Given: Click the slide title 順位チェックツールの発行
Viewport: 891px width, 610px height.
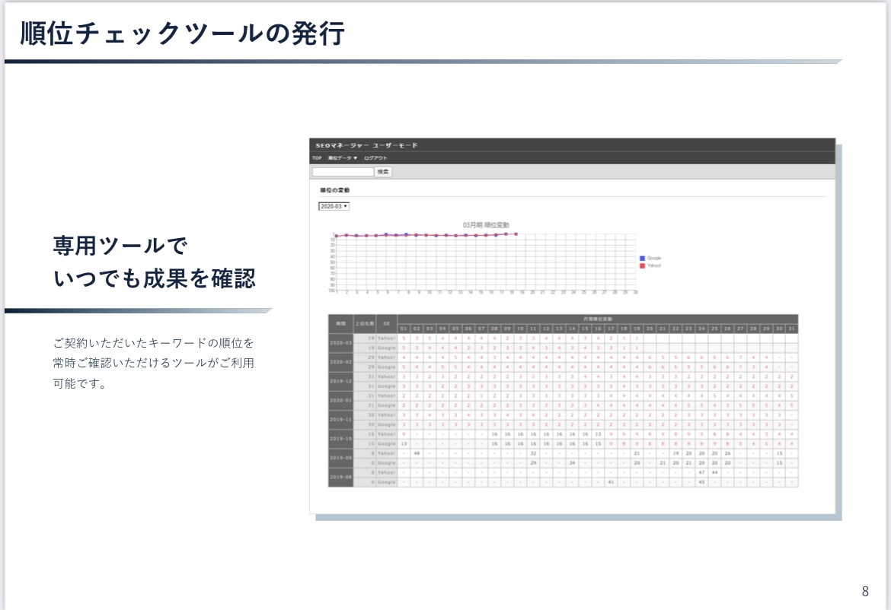Looking at the screenshot, I should pyautogui.click(x=183, y=33).
